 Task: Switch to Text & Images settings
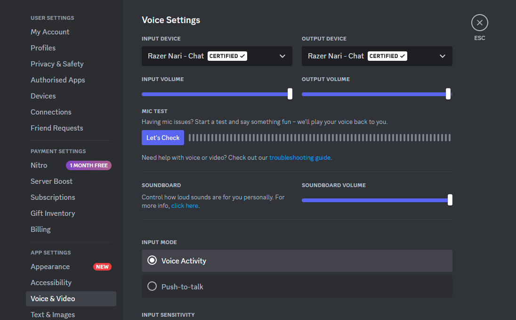(53, 314)
